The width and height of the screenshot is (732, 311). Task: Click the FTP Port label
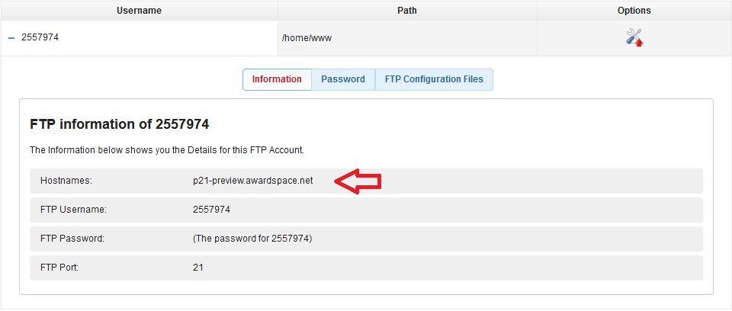(62, 268)
